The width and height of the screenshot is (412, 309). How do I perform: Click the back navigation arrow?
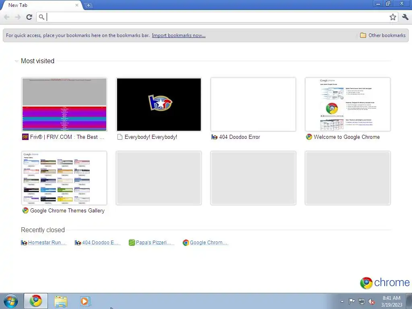(x=7, y=17)
